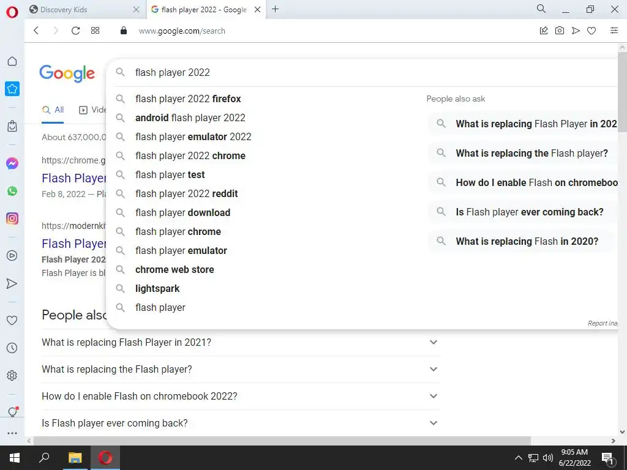This screenshot has height=470, width=627.
Task: Click the padlock site security icon
Action: coord(124,31)
